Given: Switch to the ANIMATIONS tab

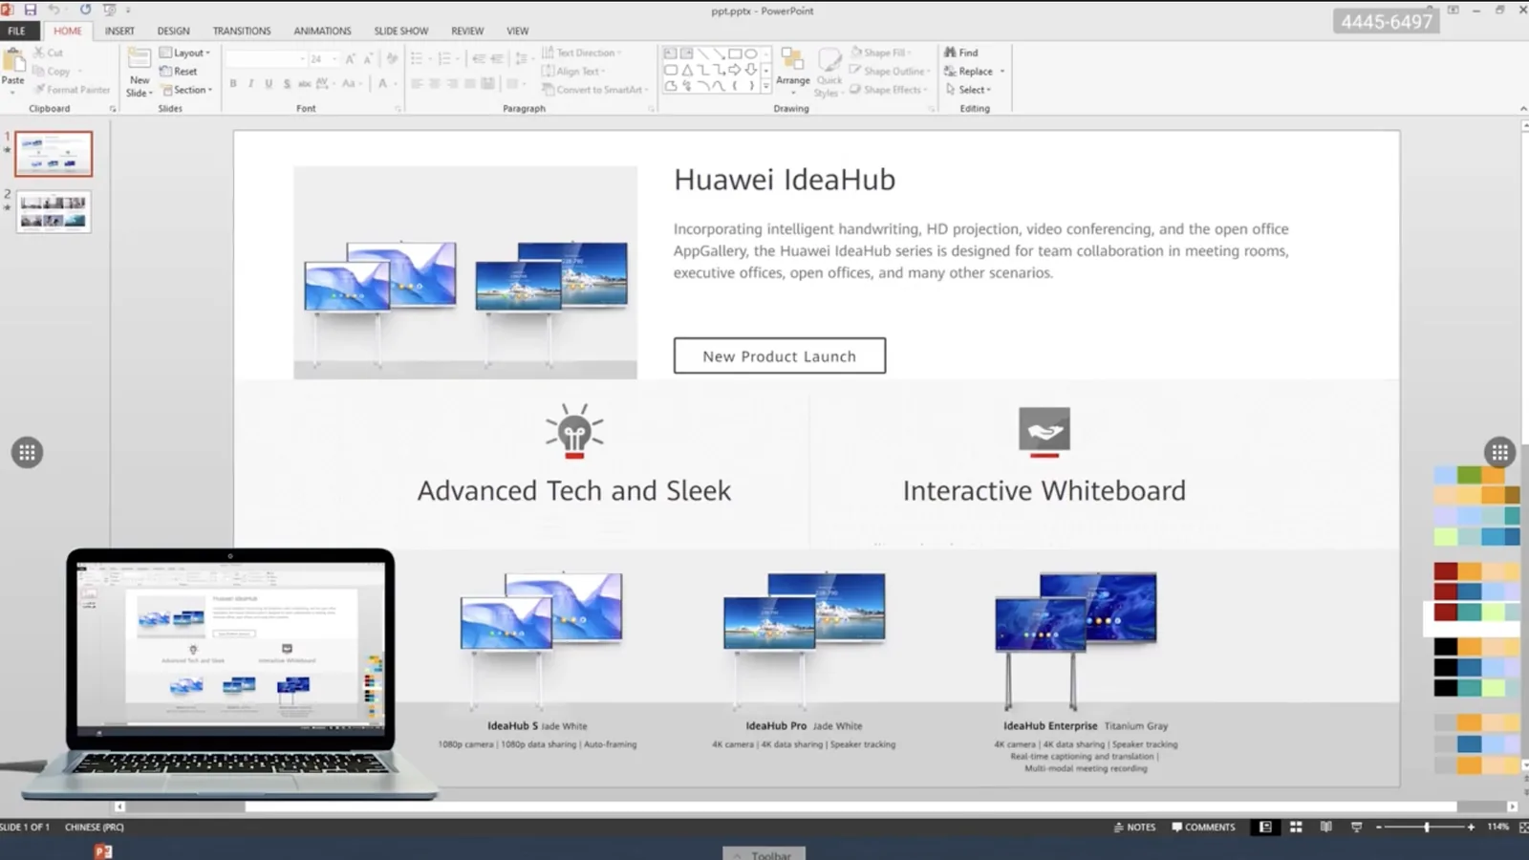Looking at the screenshot, I should [x=322, y=31].
